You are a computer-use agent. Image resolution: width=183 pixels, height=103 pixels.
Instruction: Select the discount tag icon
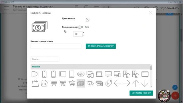point(108,83)
